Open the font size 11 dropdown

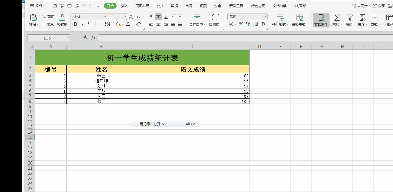click(x=125, y=17)
